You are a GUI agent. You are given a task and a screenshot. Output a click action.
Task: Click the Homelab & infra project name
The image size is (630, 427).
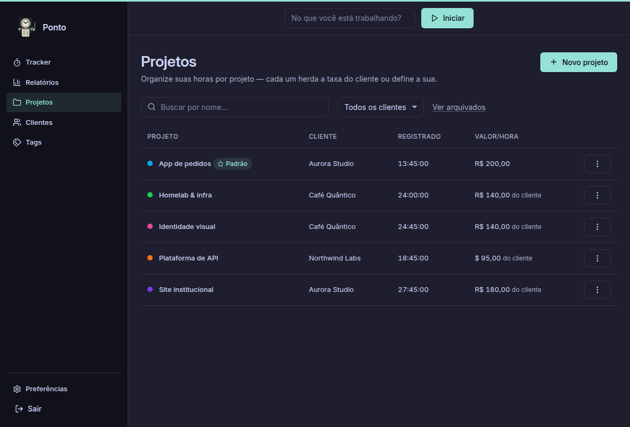click(185, 195)
